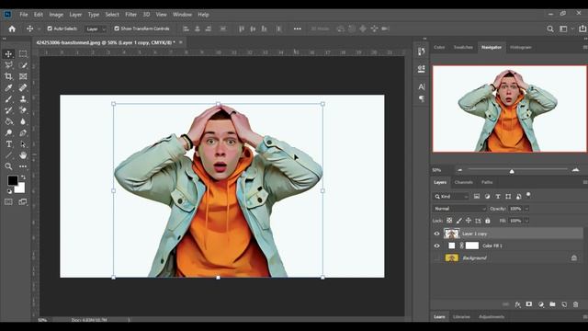Click the Navigator zoom slider handle

tap(512, 171)
